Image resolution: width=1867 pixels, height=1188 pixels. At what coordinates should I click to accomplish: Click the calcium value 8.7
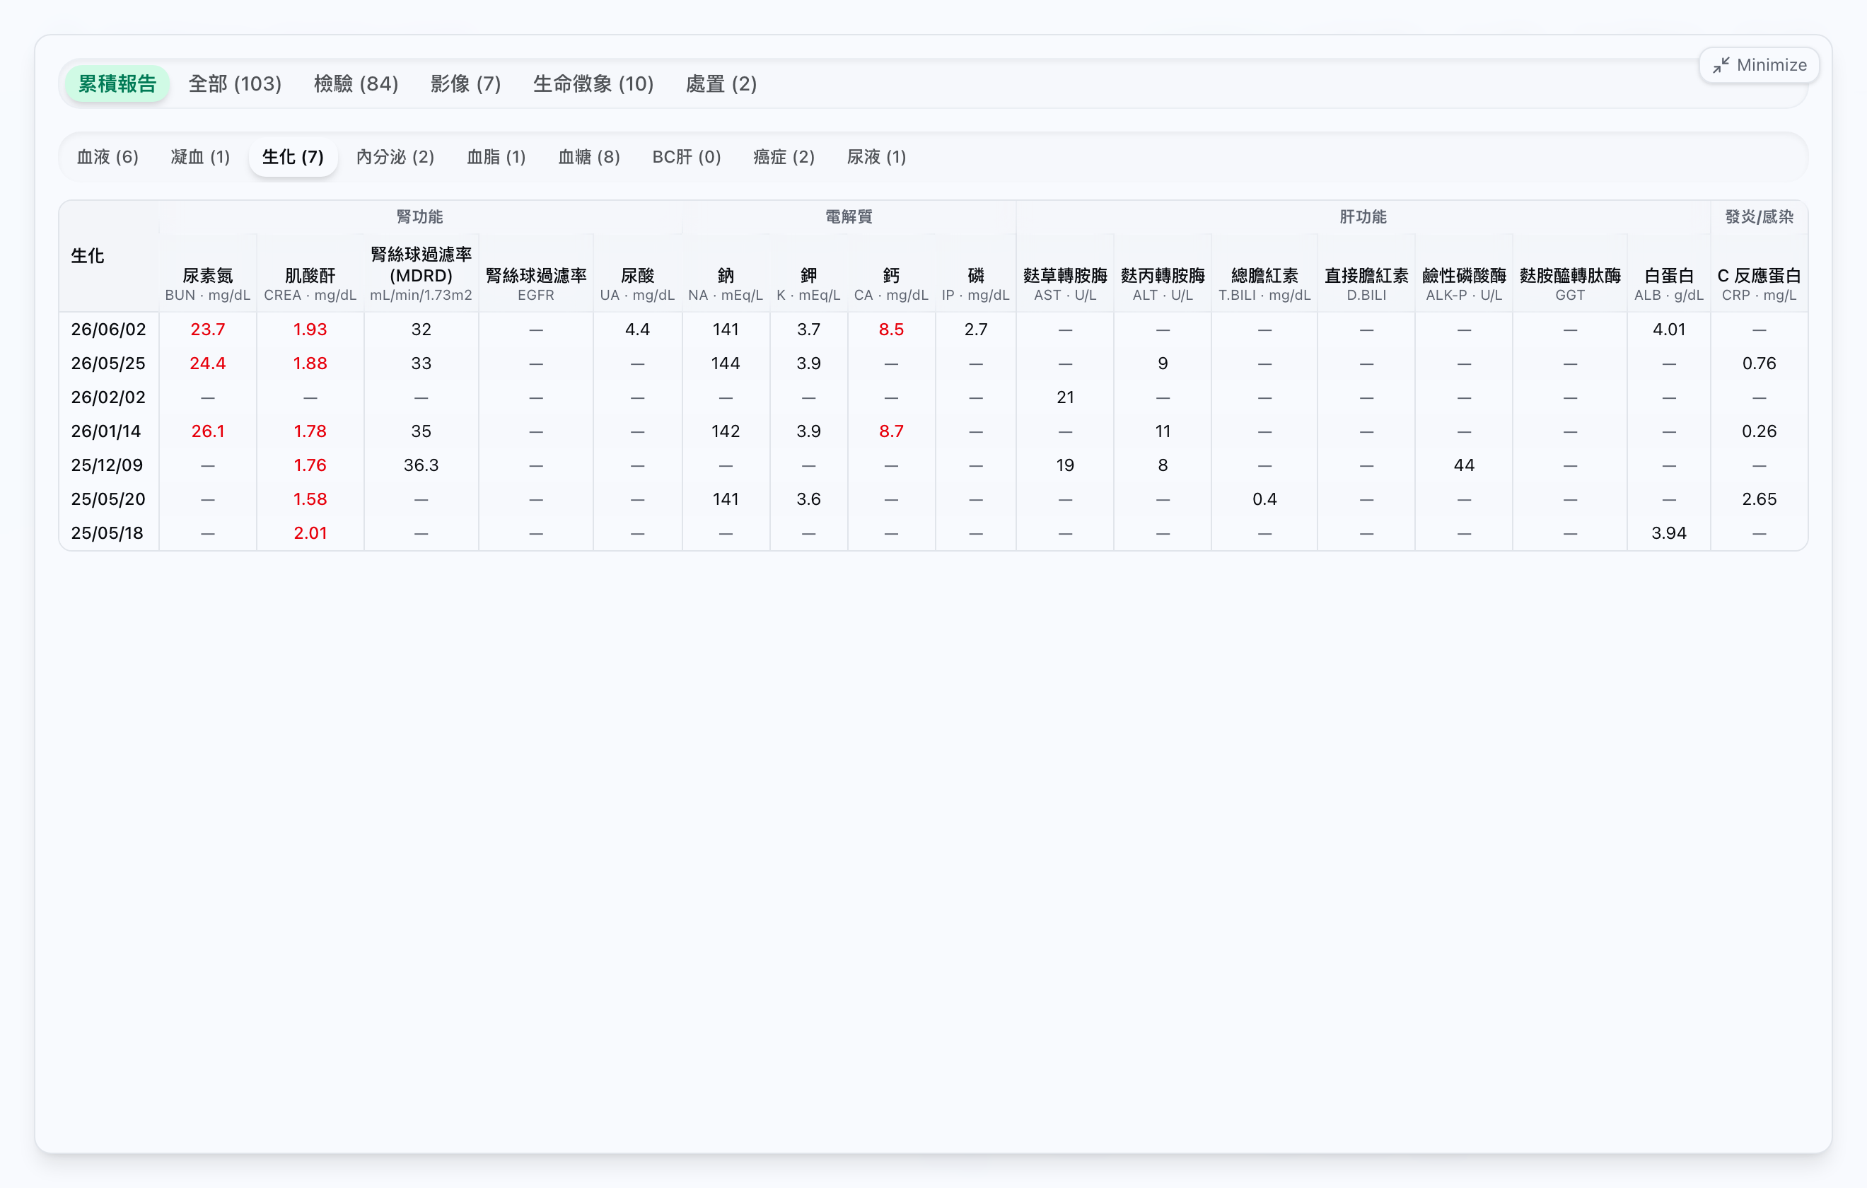pos(892,432)
